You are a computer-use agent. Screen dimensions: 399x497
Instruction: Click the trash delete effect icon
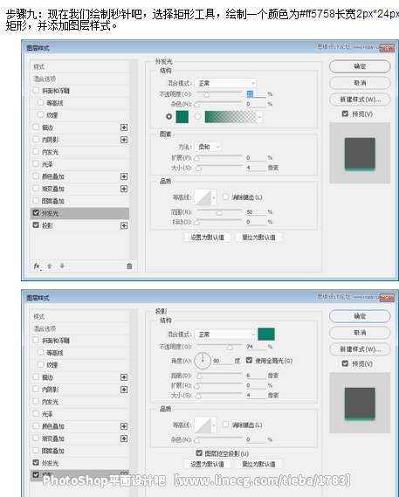(x=129, y=266)
